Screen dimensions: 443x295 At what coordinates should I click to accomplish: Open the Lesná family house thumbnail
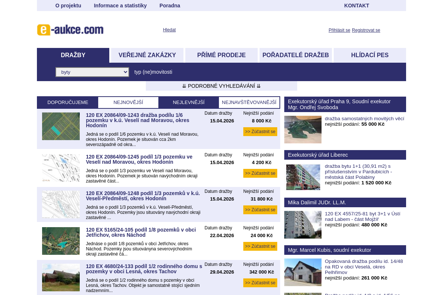[x=61, y=277]
